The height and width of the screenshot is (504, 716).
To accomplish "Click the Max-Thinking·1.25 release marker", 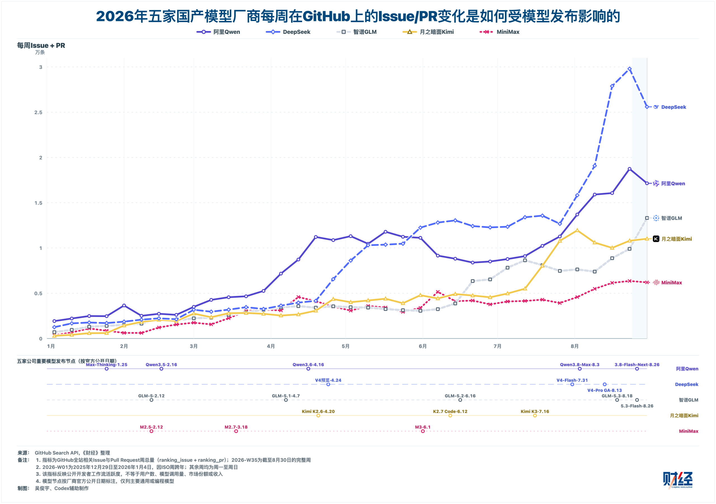I will 107,369.
